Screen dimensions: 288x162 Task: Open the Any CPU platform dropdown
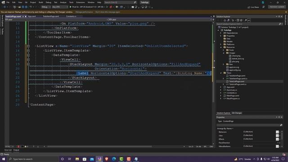click(60, 7)
